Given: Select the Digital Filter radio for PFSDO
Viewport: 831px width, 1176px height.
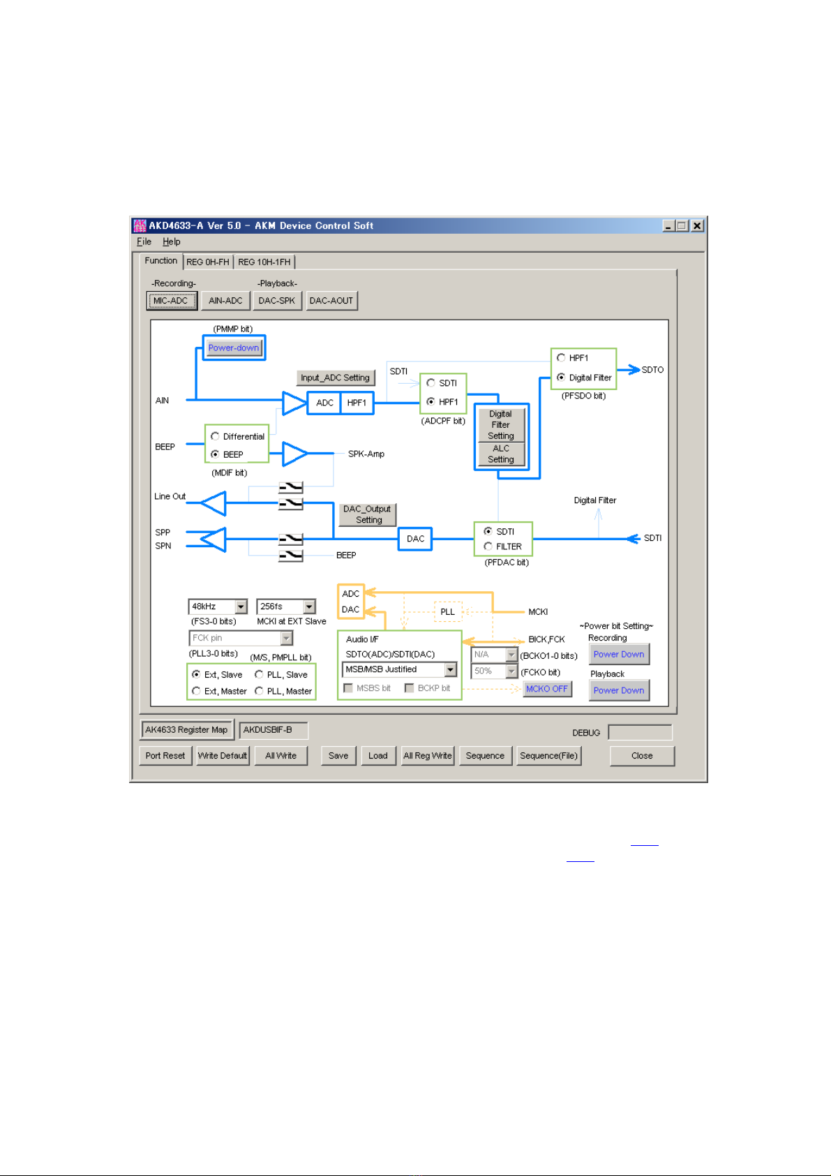Looking at the screenshot, I should (561, 378).
